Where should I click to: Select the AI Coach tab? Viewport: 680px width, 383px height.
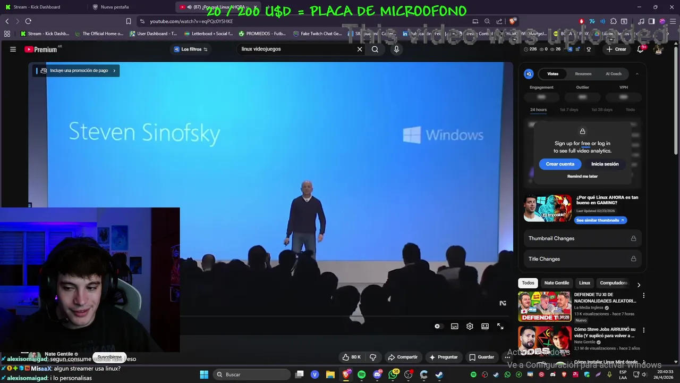click(x=614, y=74)
